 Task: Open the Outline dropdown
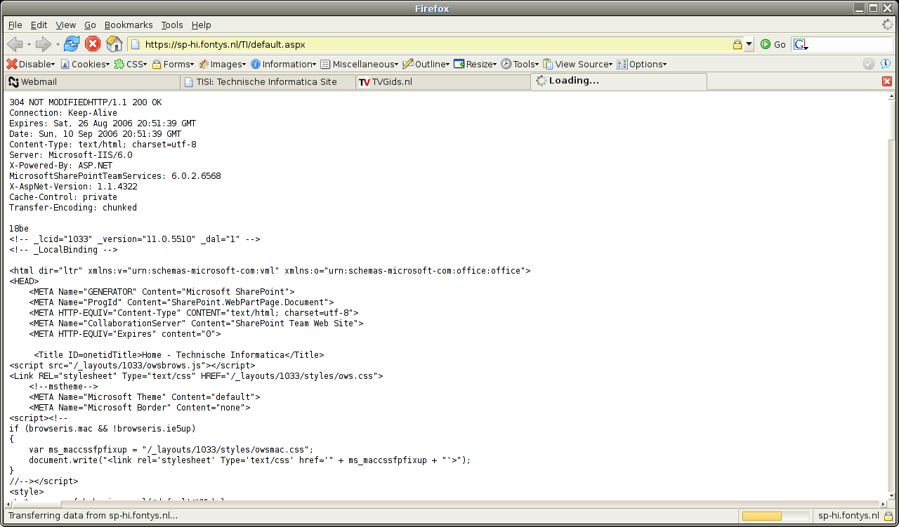(x=426, y=64)
